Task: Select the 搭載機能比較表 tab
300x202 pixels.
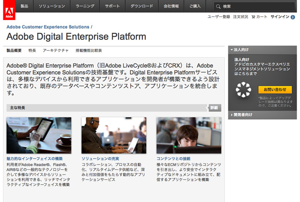Action: pyautogui.click(x=89, y=51)
